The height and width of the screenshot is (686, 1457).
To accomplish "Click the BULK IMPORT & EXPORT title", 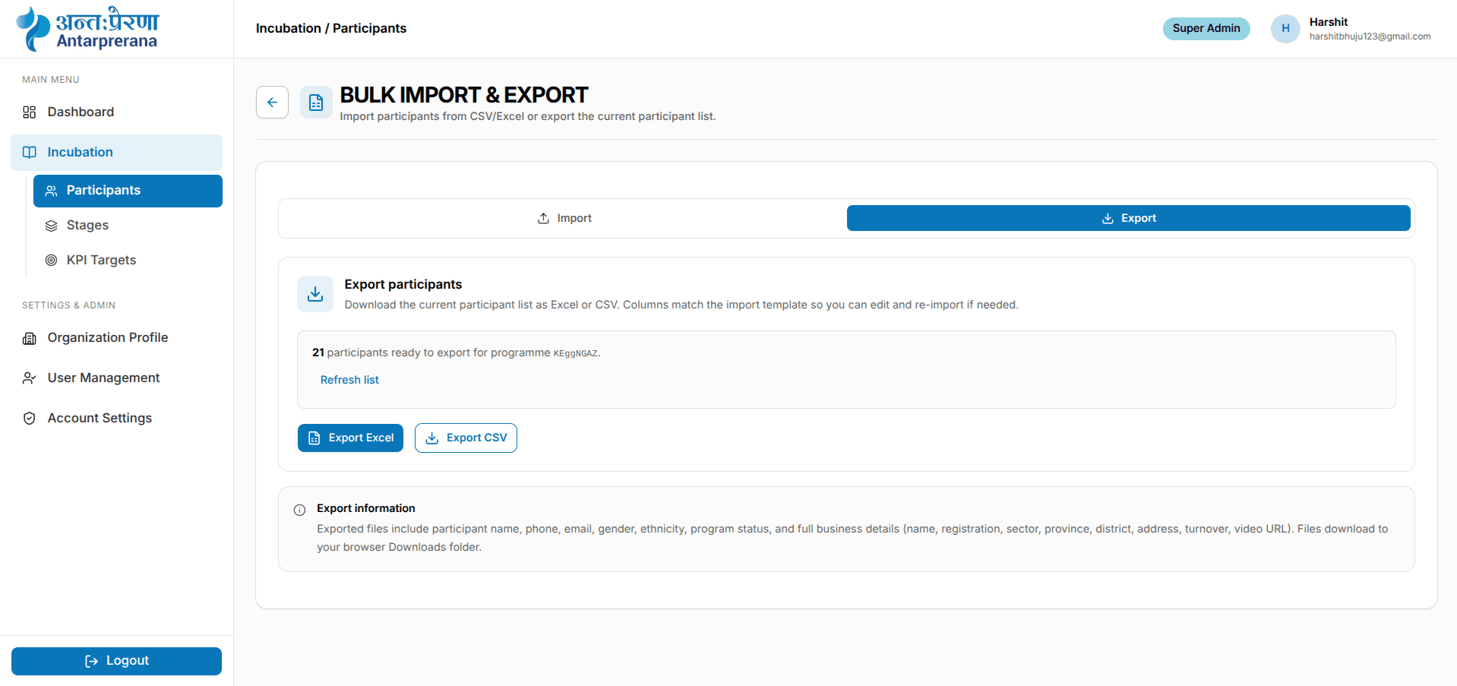I will 463,95.
